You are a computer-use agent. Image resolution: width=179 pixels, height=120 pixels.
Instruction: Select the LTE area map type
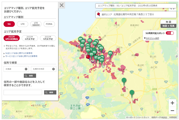tap(22, 24)
